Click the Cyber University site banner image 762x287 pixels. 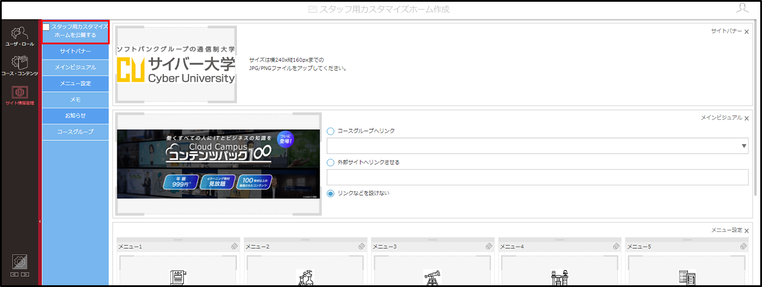[x=176, y=64]
